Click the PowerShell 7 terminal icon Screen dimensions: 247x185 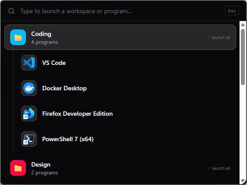pyautogui.click(x=29, y=139)
